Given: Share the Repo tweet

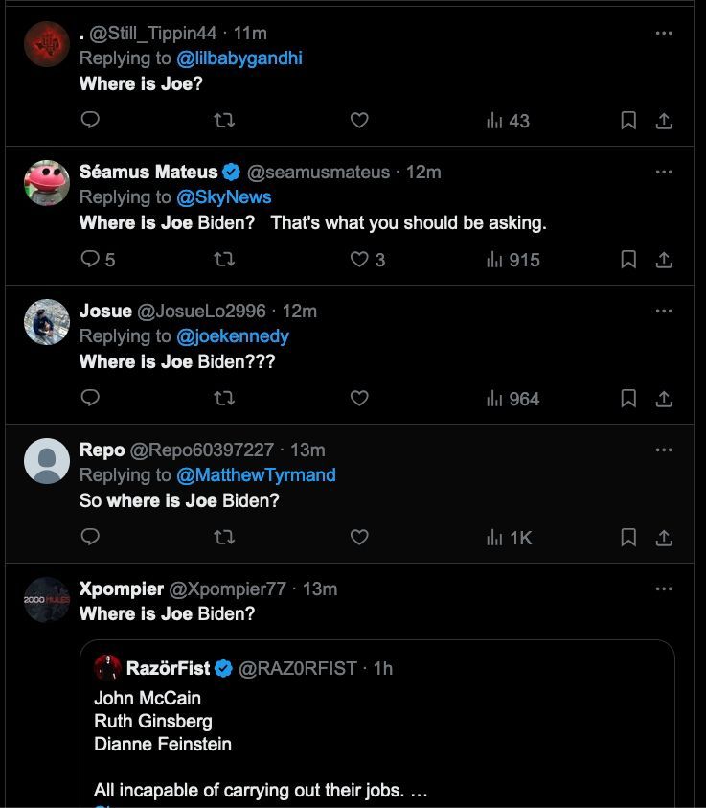Looking at the screenshot, I should point(664,537).
